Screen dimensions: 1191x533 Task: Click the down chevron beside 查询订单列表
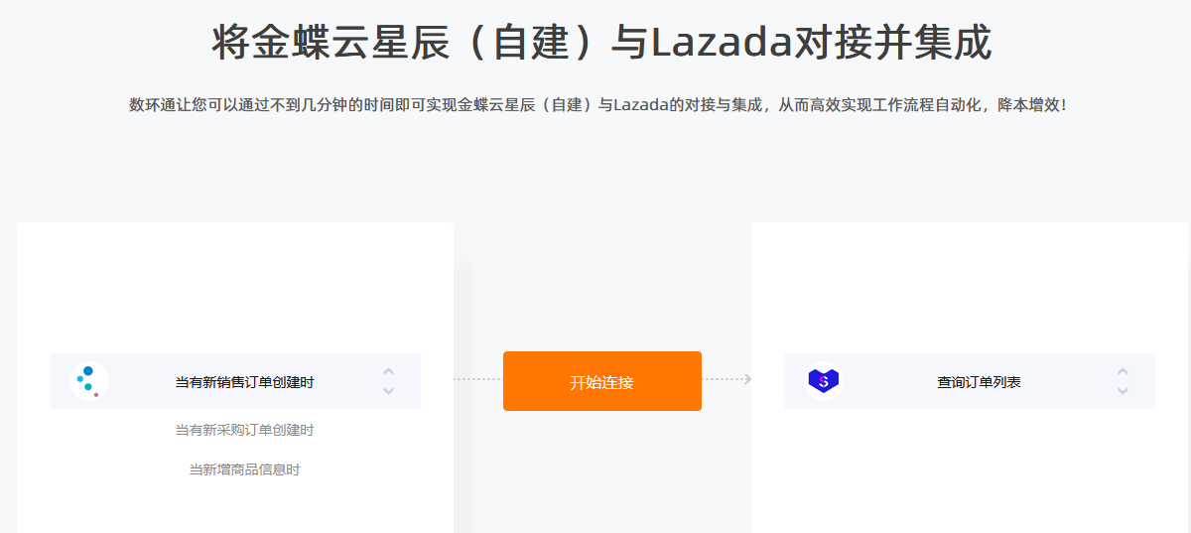(x=1123, y=391)
